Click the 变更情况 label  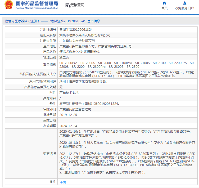tap(49, 154)
